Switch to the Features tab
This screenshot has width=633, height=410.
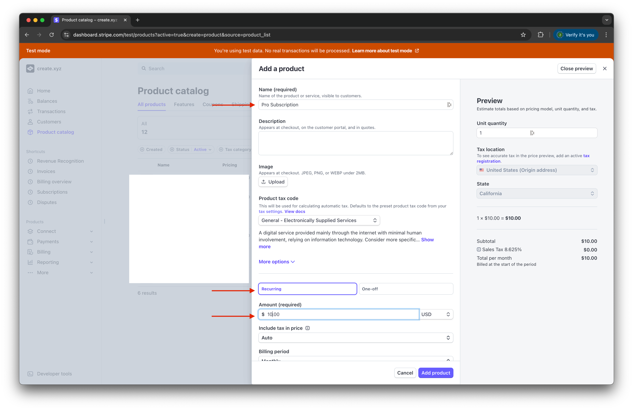[x=184, y=104]
